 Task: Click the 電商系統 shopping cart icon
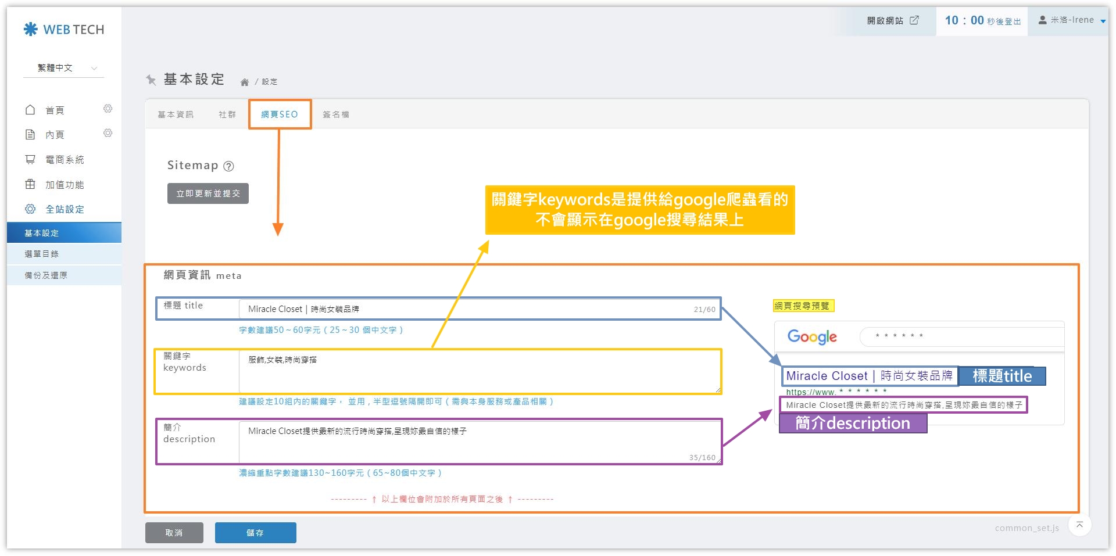tap(30, 159)
